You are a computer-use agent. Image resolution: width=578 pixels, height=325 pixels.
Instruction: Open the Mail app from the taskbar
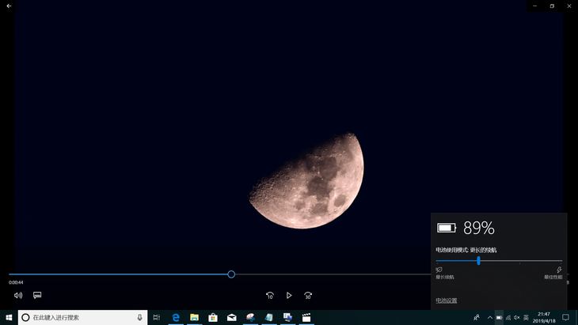click(x=232, y=317)
